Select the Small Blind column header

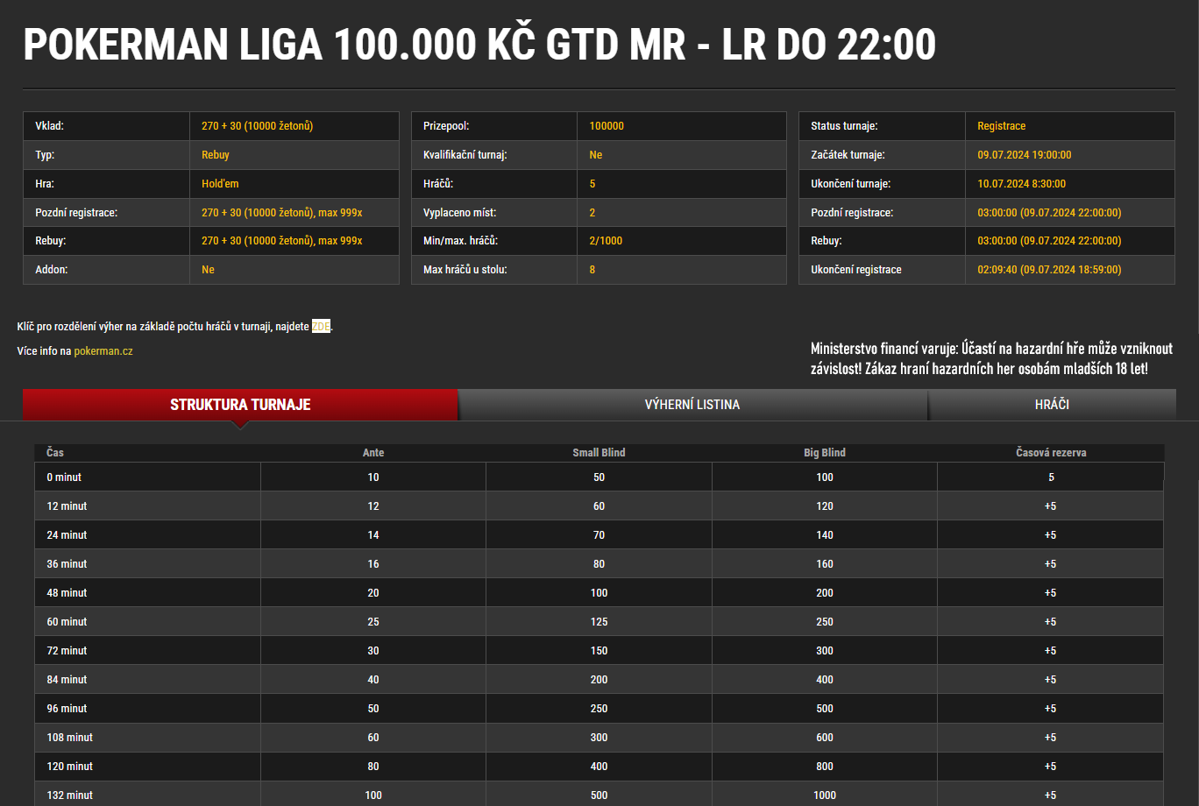[x=599, y=453]
